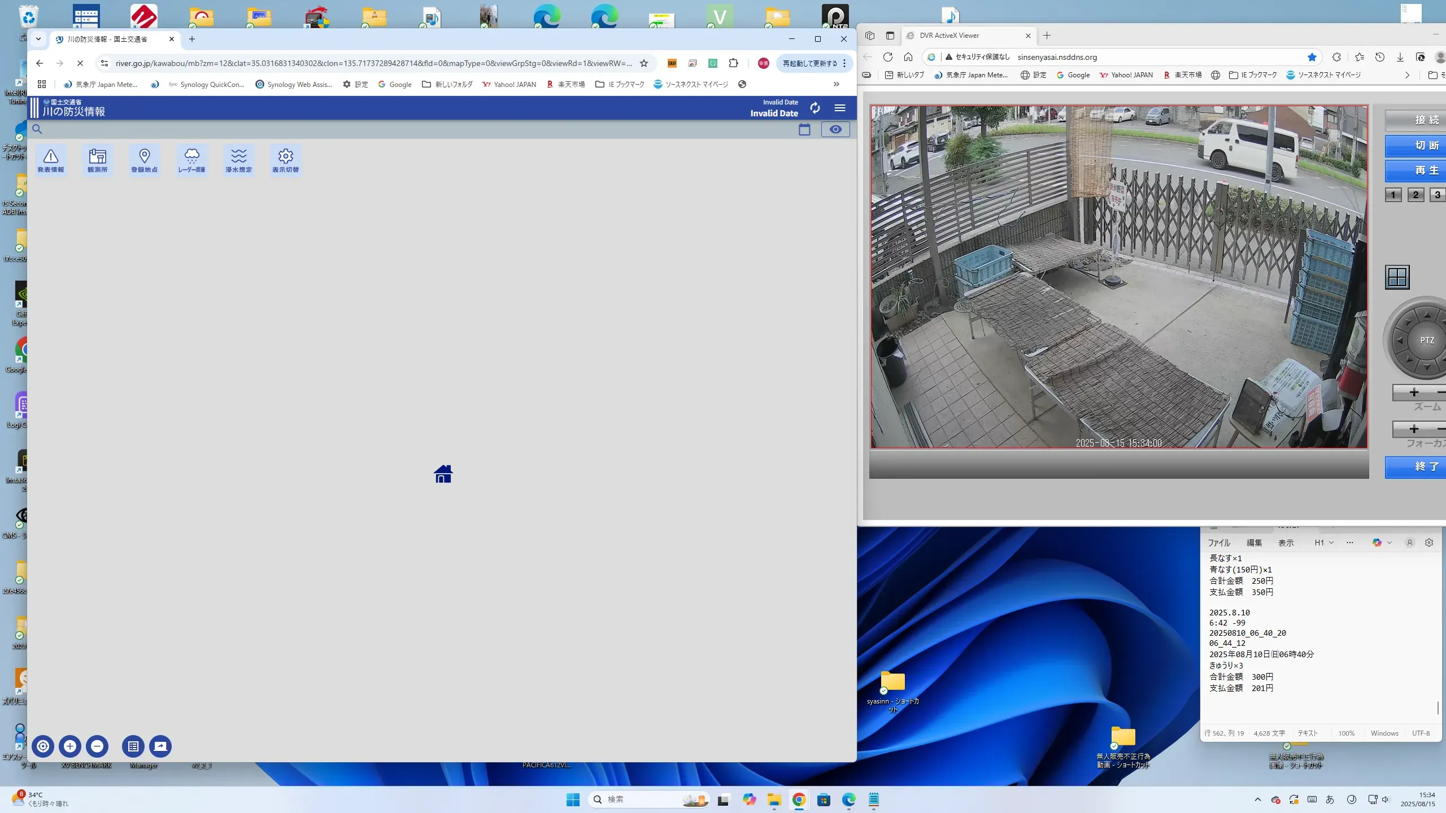The image size is (1446, 813).
Task: Click the current-location target button on map
Action: pyautogui.click(x=43, y=746)
